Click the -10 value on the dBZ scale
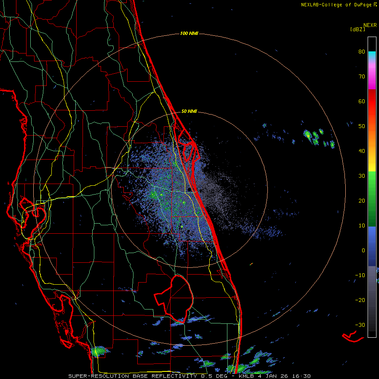The height and width of the screenshot is (379, 379). pyautogui.click(x=360, y=275)
